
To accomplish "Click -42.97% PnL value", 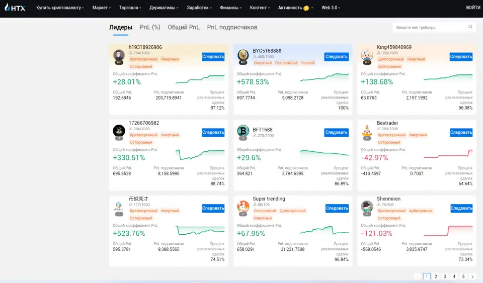I will [374, 157].
